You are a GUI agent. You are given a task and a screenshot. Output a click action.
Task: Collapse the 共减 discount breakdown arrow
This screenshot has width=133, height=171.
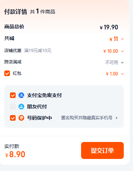[x=122, y=39]
